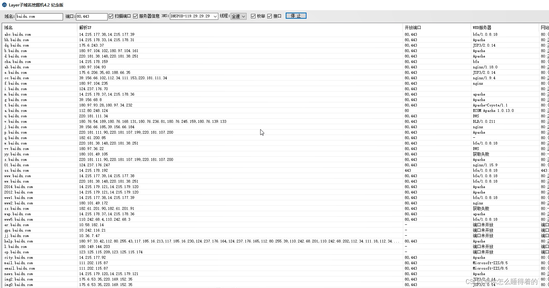Screen dimensions: 549x288
Task: Click IP 175.6.243.37 in the list
Action: (x=92, y=45)
